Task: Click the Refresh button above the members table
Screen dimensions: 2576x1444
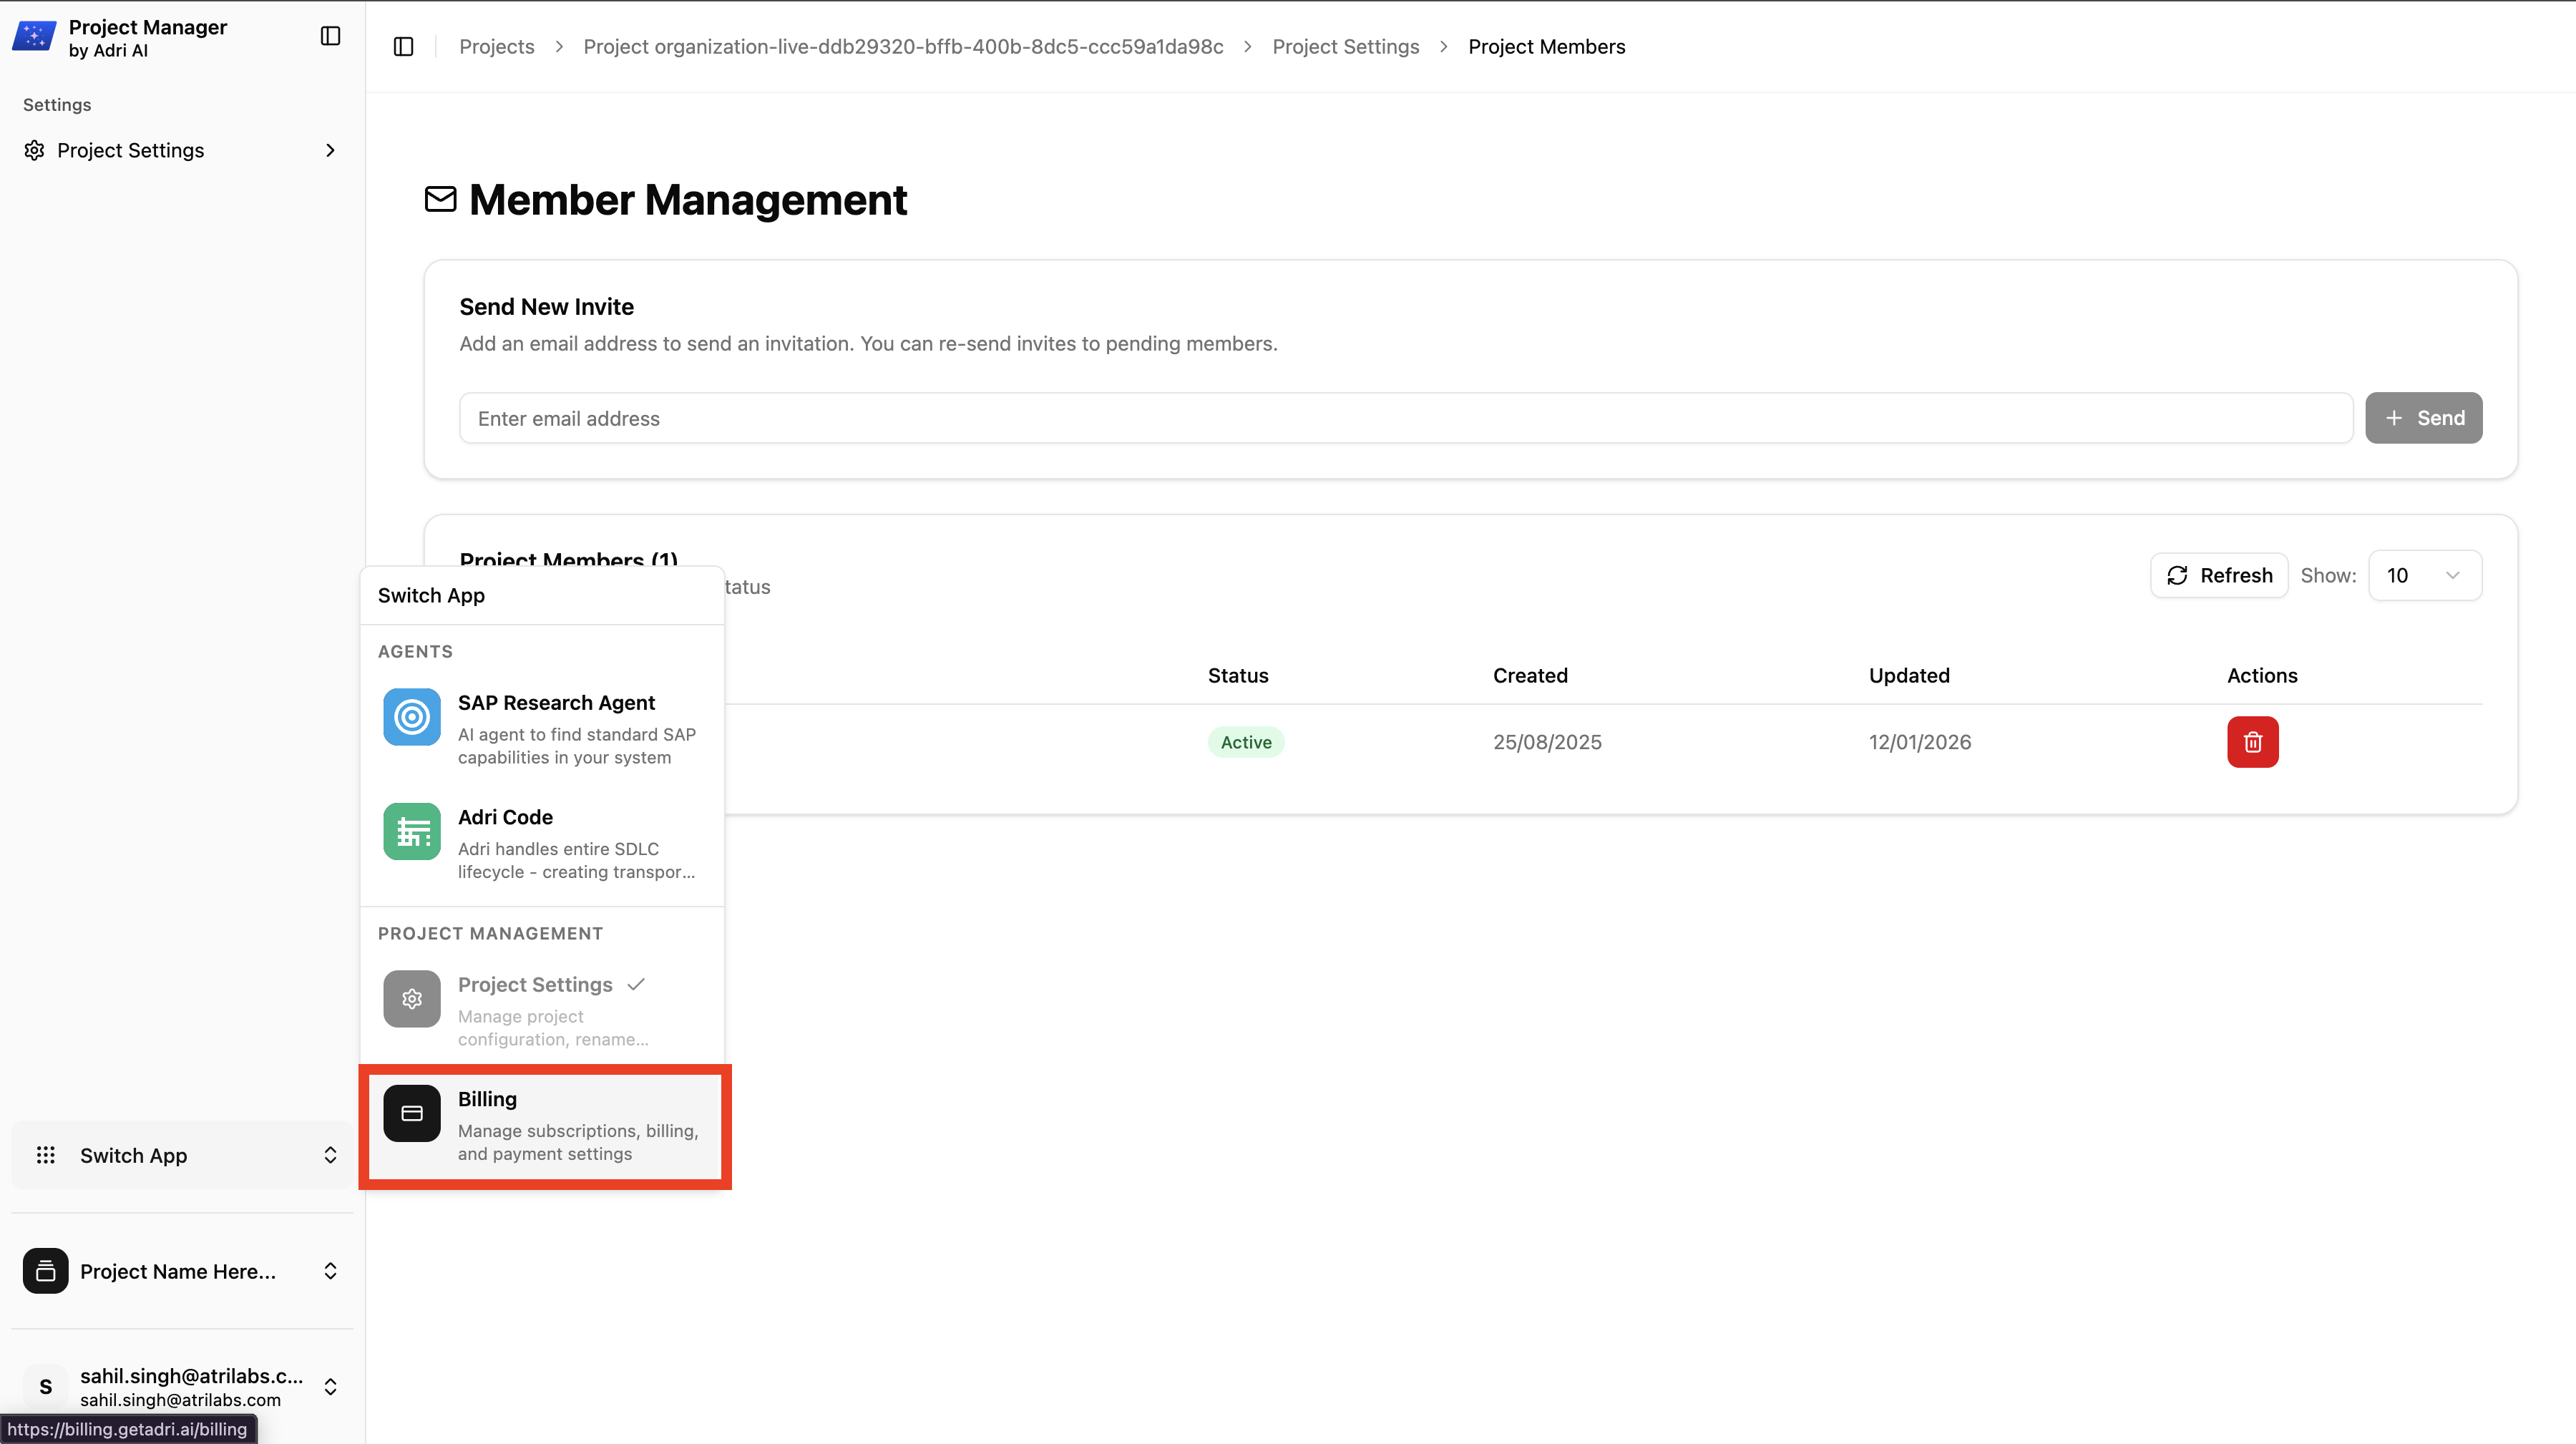Action: coord(2219,575)
